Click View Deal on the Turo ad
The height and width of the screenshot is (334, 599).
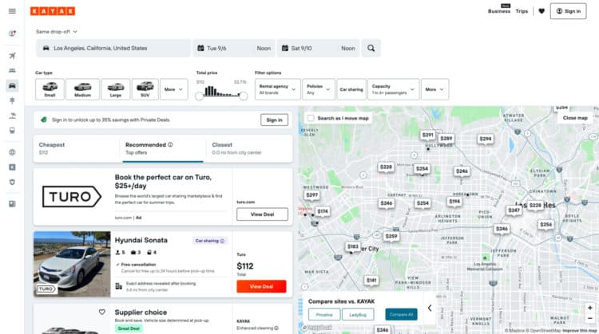pyautogui.click(x=262, y=214)
